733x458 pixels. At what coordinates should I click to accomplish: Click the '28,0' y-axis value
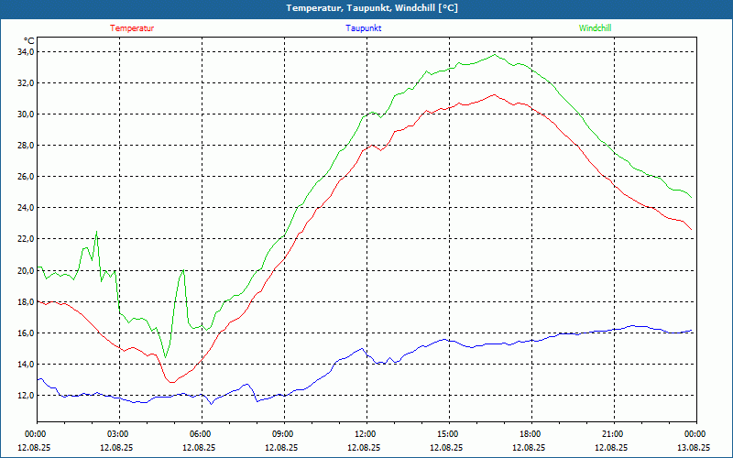[x=27, y=146]
